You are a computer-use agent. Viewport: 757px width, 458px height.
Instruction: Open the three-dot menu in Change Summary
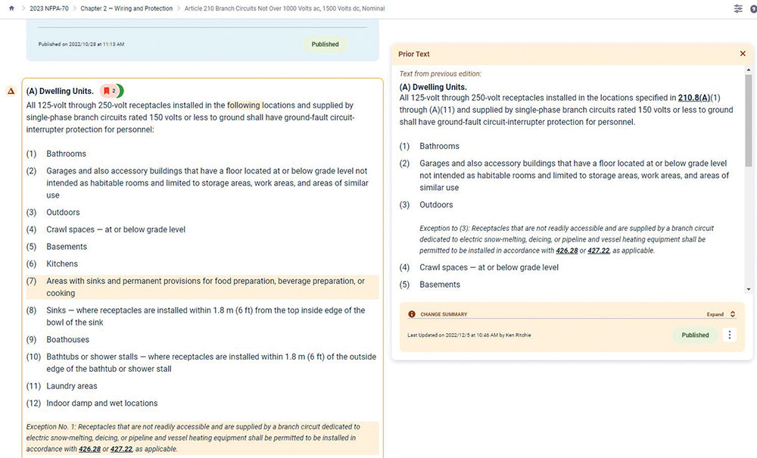(x=730, y=335)
